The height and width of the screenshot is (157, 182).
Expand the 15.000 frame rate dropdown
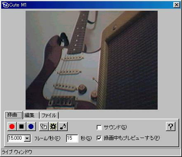click(27, 138)
